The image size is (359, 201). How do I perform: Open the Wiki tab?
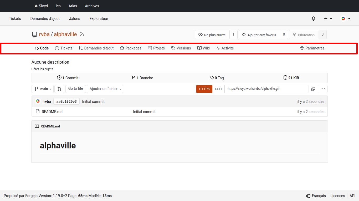click(x=203, y=48)
